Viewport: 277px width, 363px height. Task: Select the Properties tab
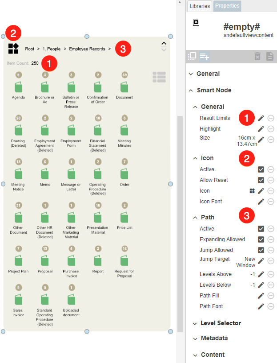click(x=227, y=6)
